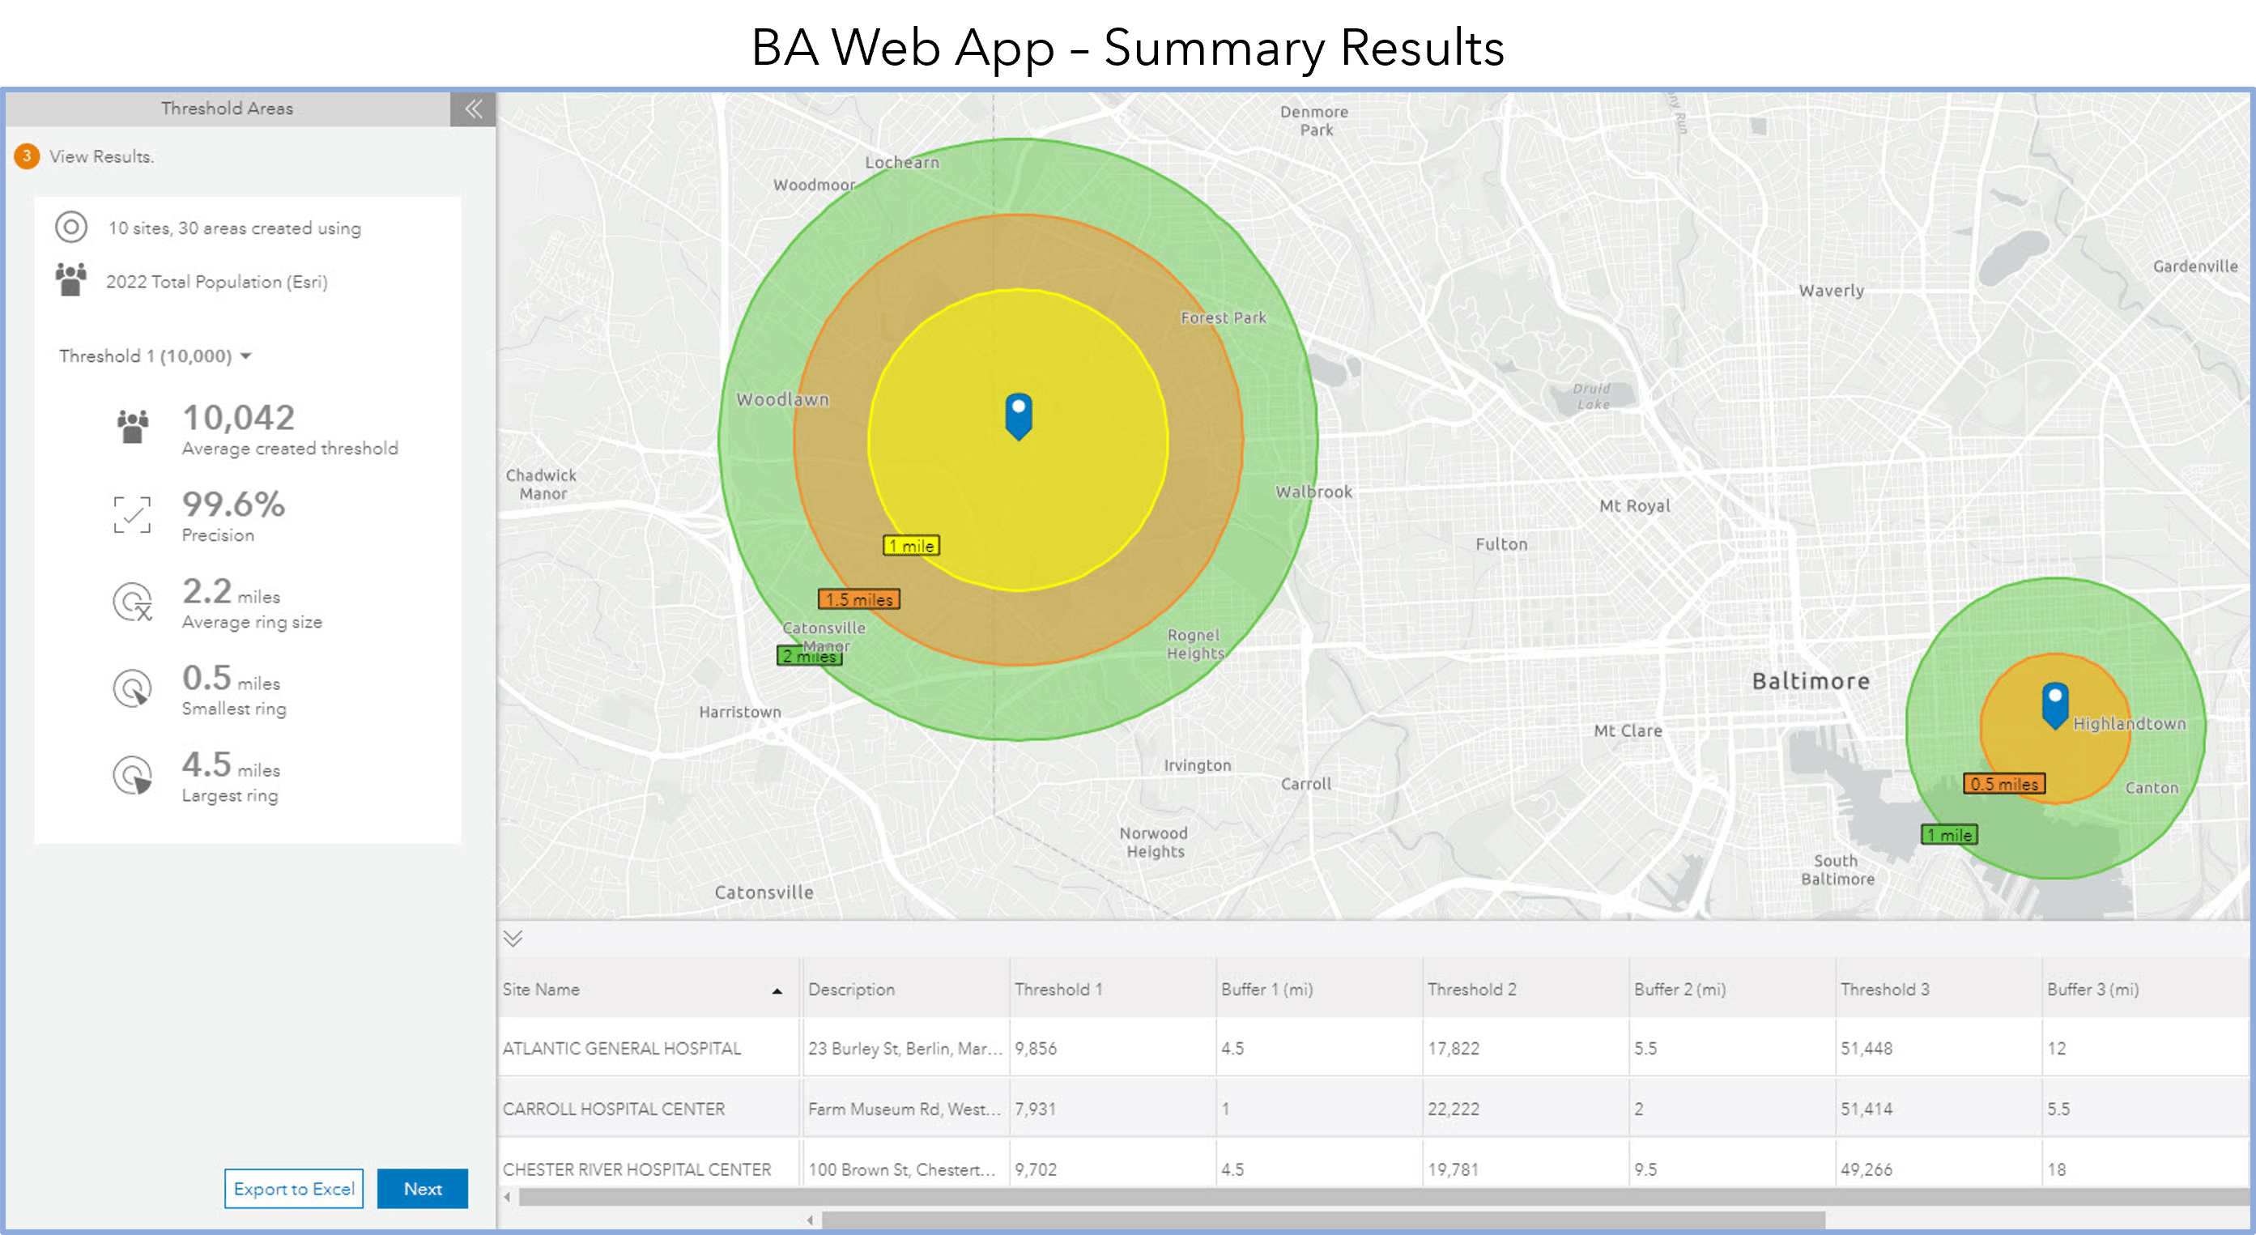Screen dimensions: 2256x1235
Task: Click the Export to Excel button
Action: tap(293, 1189)
